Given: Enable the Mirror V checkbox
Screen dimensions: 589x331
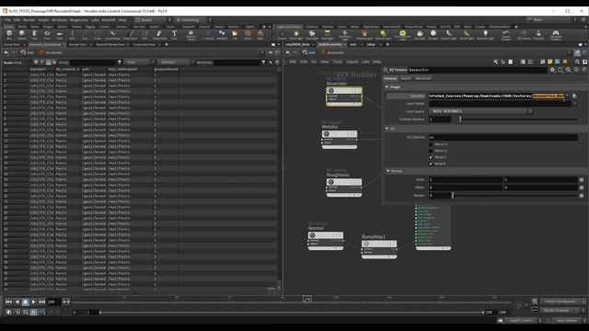Looking at the screenshot, I should click(431, 151).
